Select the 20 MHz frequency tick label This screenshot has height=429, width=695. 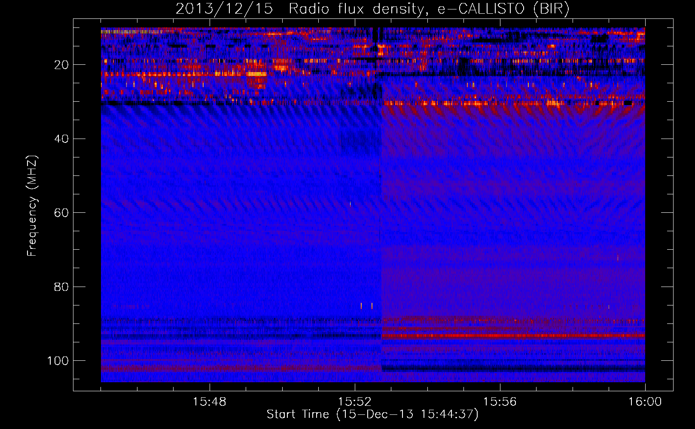61,65
